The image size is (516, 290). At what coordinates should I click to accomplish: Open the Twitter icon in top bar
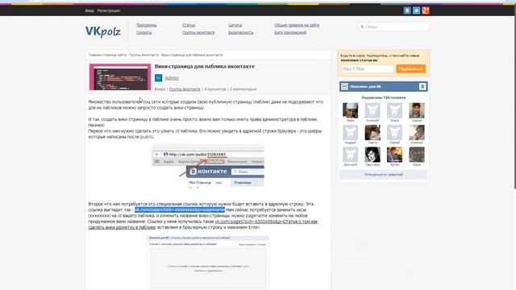(416, 10)
